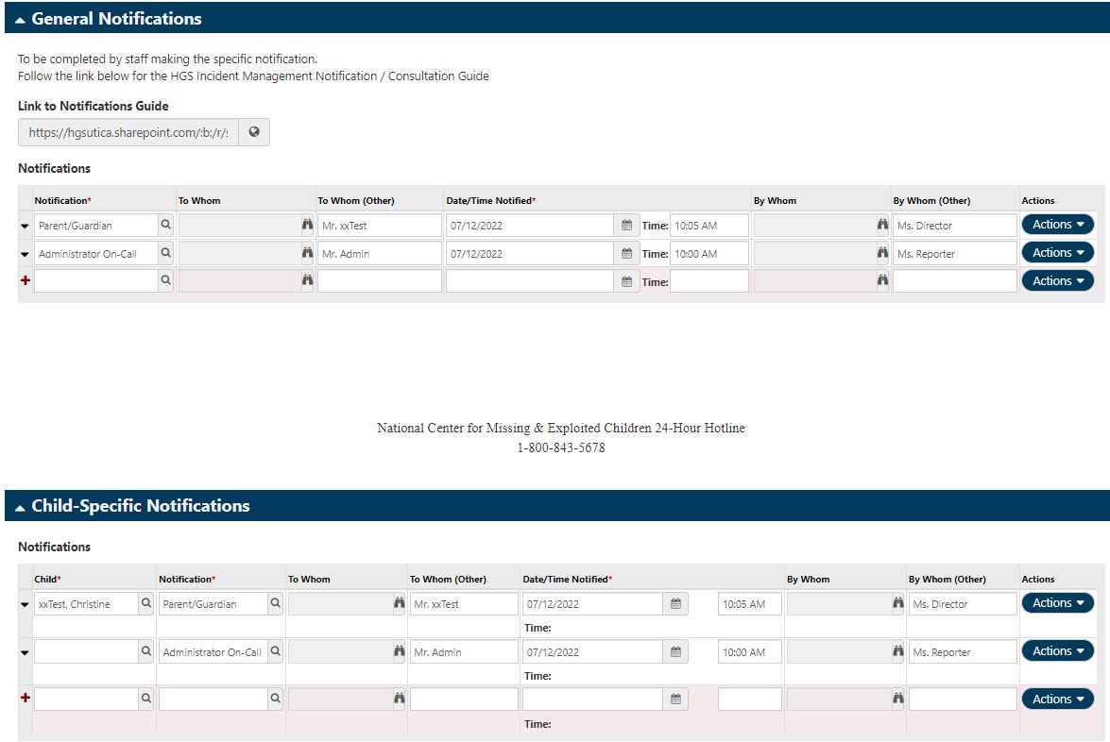
Task: Click the By Whom binoculars in the Child-Specific table
Action: (897, 603)
